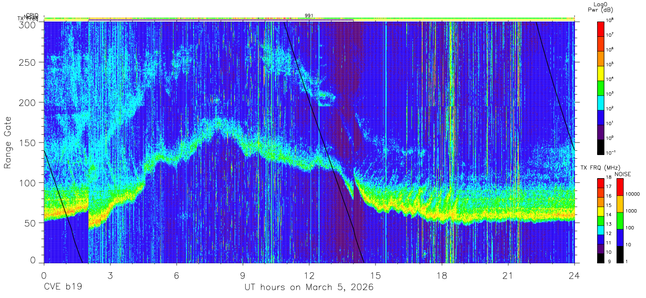The height and width of the screenshot is (298, 646).
Task: Click the yellow-orange segment of NOISE colorbar
Action: coord(619,203)
